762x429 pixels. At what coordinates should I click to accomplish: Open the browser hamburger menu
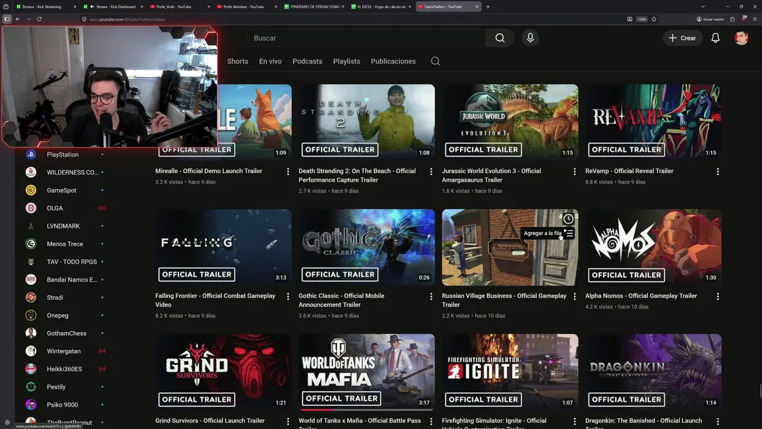tap(754, 19)
